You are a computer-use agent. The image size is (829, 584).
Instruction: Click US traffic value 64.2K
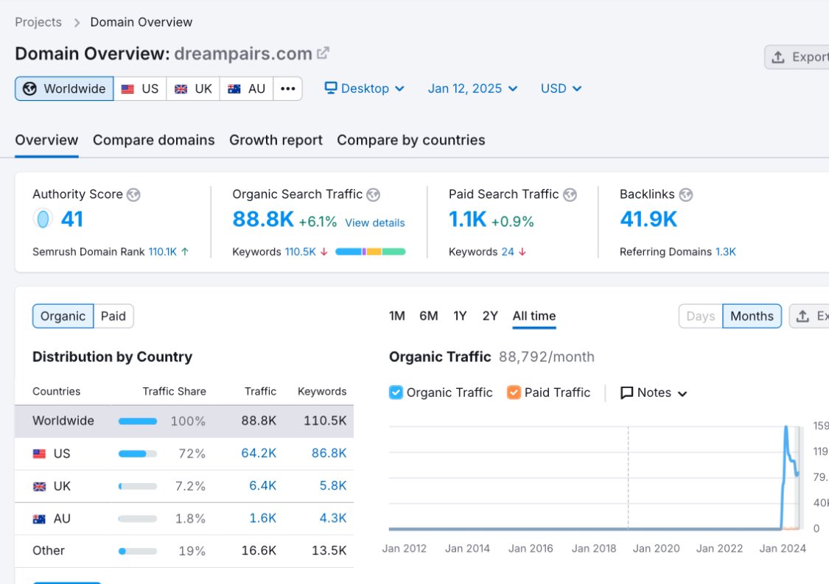click(259, 454)
